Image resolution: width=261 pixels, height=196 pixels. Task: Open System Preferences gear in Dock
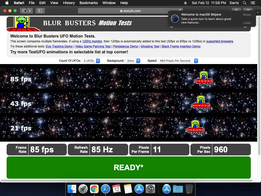[x=150, y=189]
